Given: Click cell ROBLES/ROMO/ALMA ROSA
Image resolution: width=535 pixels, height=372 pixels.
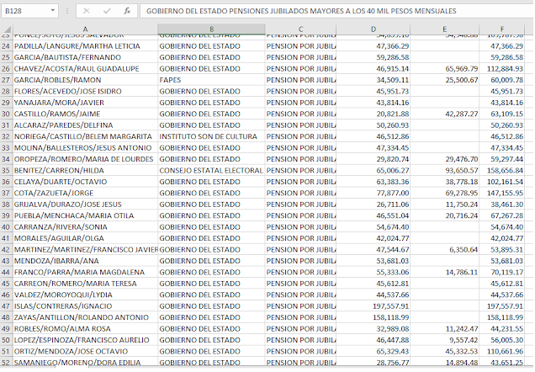Looking at the screenshot, I should (85, 329).
